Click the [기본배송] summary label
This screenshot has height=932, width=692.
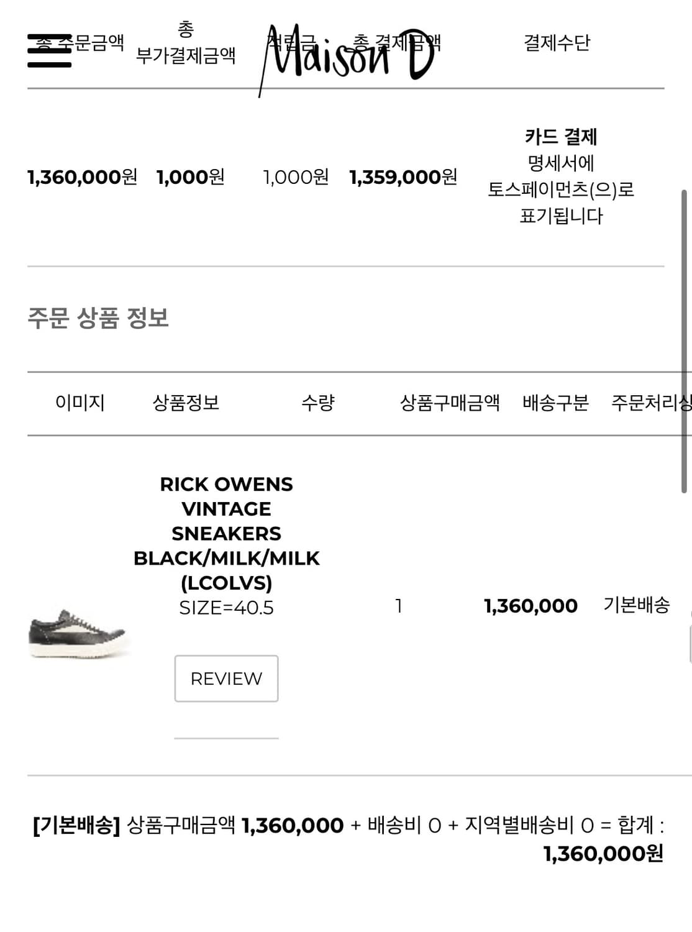tap(76, 826)
